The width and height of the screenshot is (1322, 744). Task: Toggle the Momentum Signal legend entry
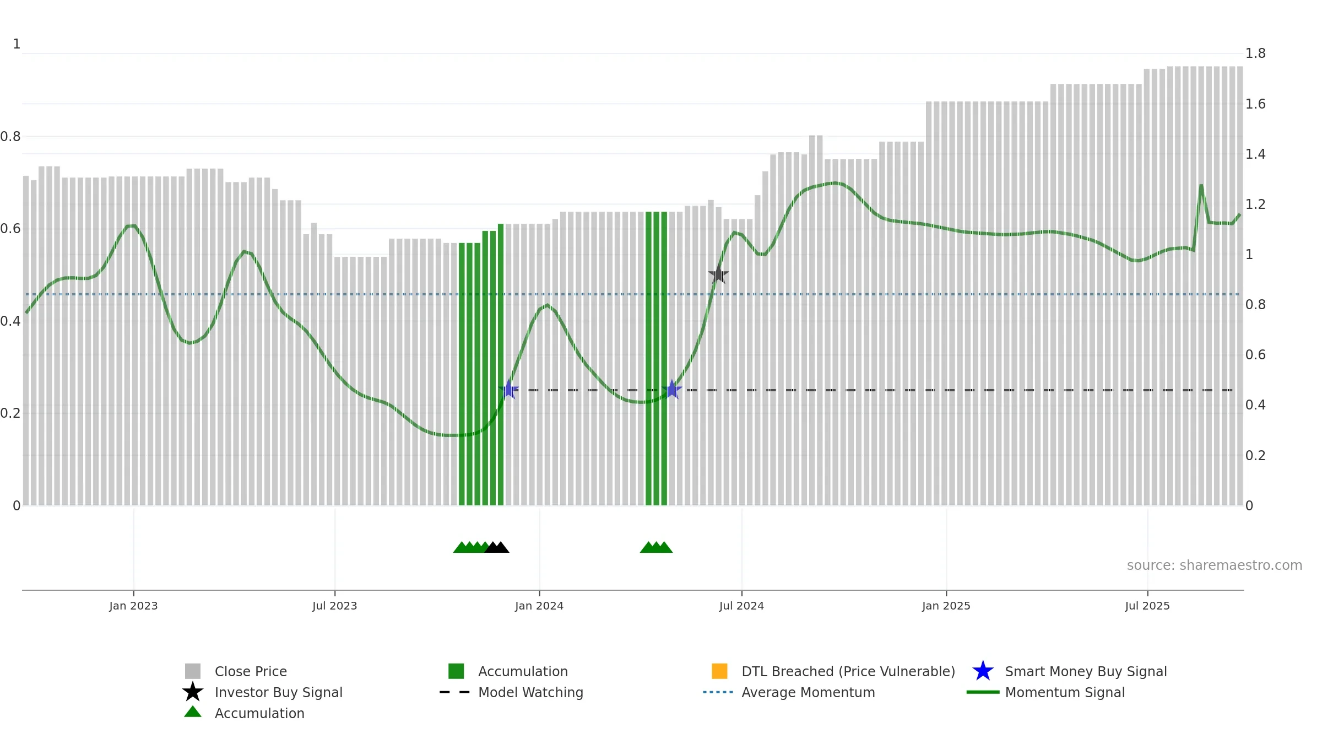click(x=1065, y=692)
